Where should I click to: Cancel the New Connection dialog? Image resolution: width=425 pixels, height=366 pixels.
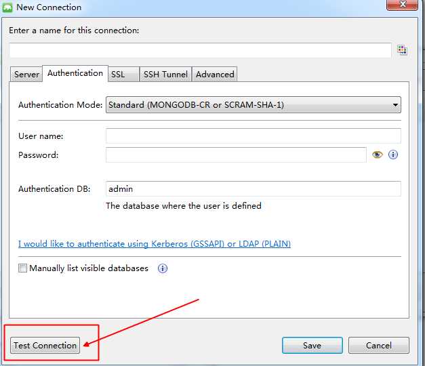(x=379, y=346)
